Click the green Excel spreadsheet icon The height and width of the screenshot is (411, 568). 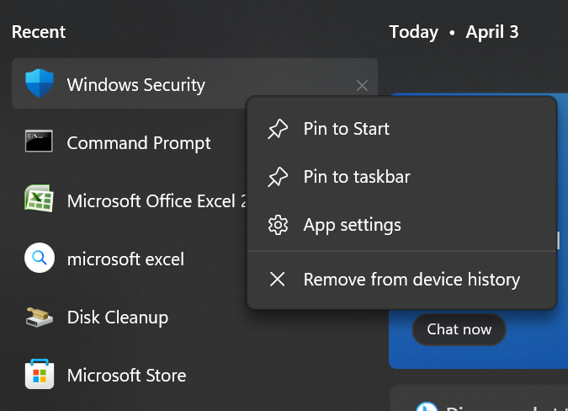40,200
